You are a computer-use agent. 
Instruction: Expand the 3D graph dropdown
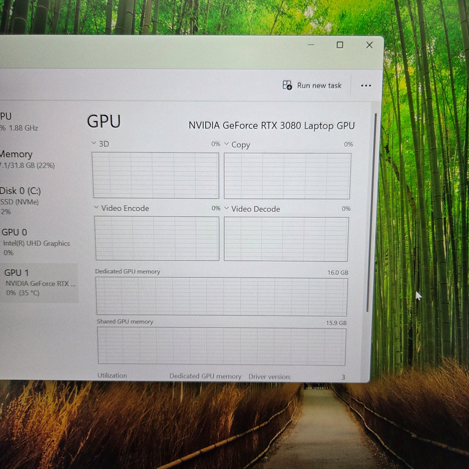(94, 143)
